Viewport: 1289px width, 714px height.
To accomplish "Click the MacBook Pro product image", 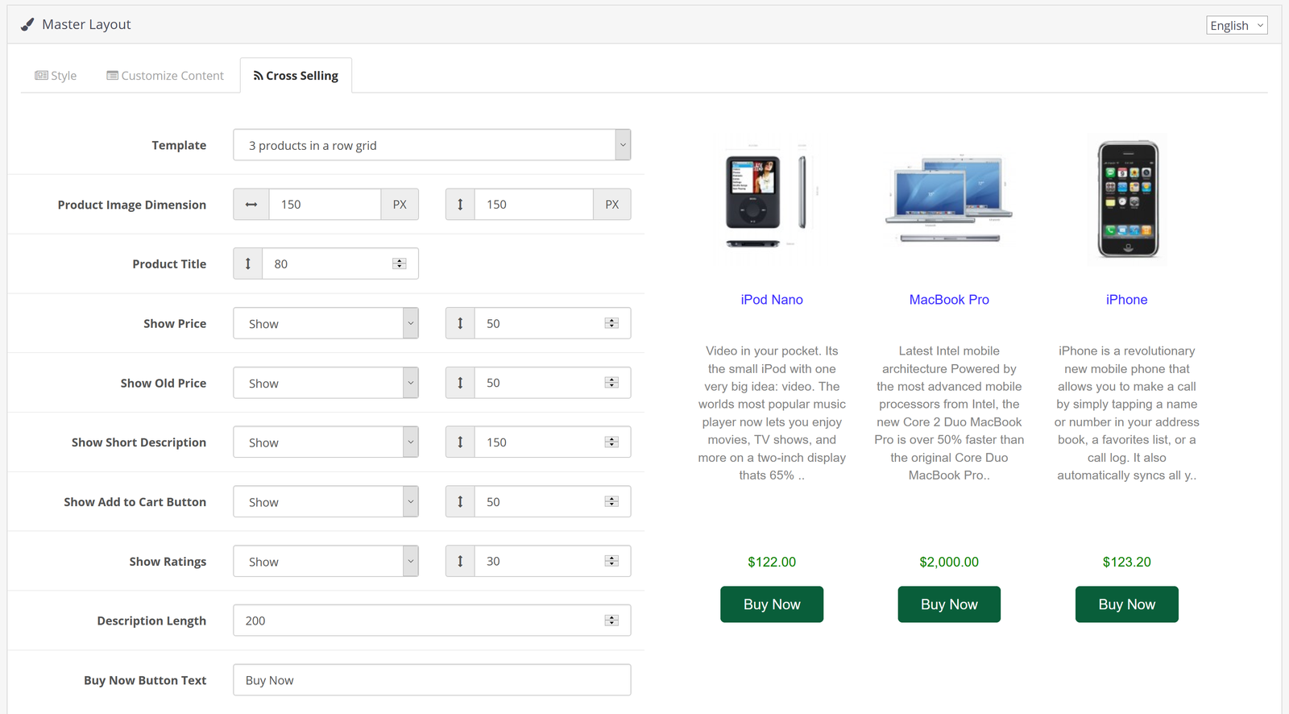I will [x=949, y=200].
